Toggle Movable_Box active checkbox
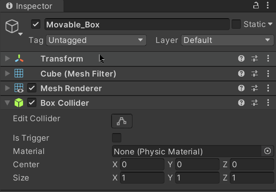Screen dimensions: 276x192 [x=36, y=24]
